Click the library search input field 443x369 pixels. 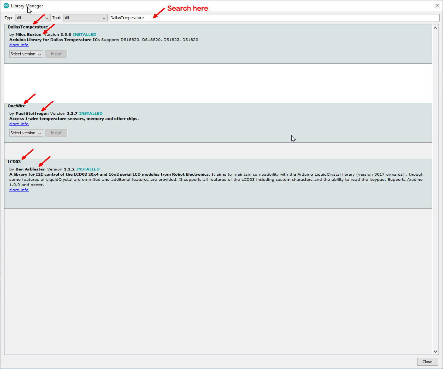[274, 18]
